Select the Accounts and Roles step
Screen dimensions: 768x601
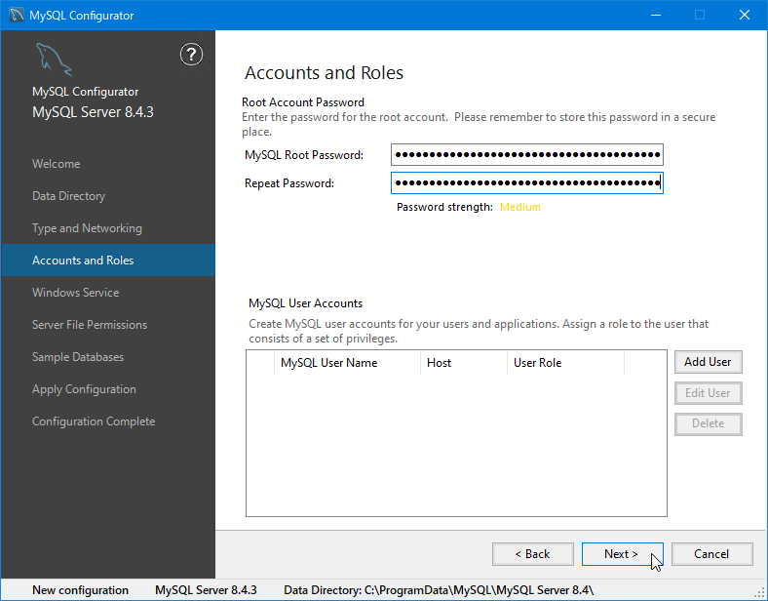108,260
